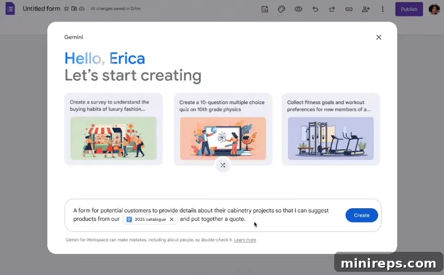Image resolution: width=444 pixels, height=275 pixels.
Task: Select the 10th grade physics quiz suggestion
Action: coord(223,129)
